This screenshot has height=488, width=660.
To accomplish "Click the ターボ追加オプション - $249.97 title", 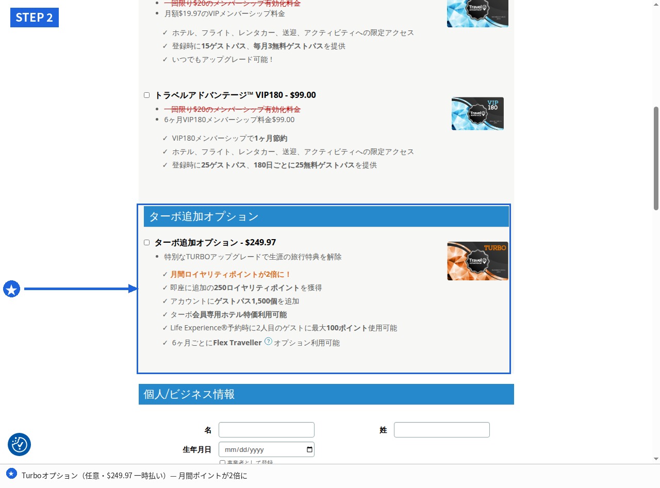I will tap(216, 242).
